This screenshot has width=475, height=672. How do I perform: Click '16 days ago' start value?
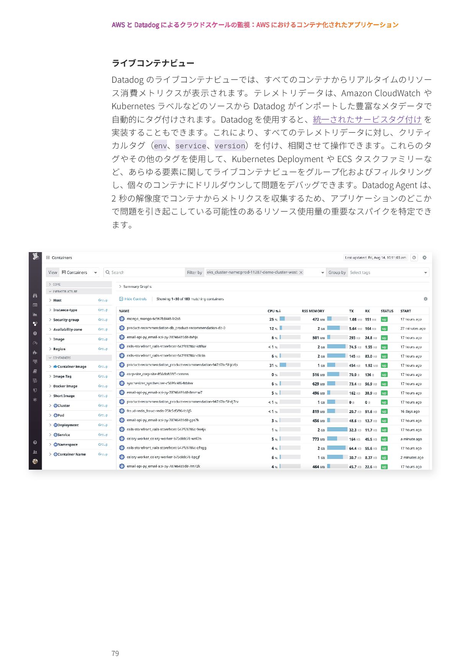coord(410,411)
